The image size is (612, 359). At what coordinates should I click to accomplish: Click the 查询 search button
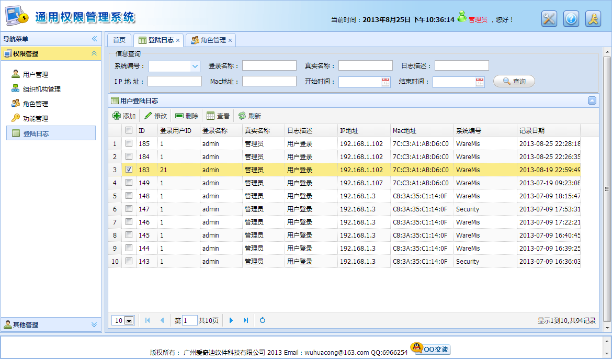point(514,81)
